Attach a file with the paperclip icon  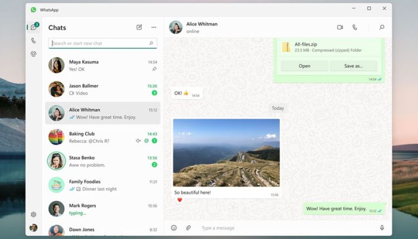(x=188, y=228)
